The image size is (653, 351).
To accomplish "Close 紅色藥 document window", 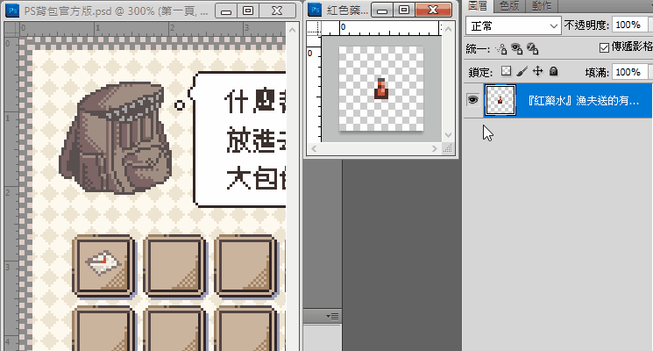I will [434, 10].
